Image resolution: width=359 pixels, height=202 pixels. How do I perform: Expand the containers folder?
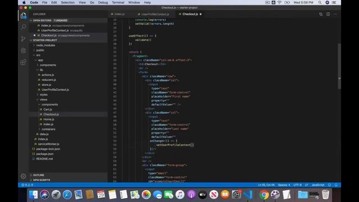tap(68, 129)
